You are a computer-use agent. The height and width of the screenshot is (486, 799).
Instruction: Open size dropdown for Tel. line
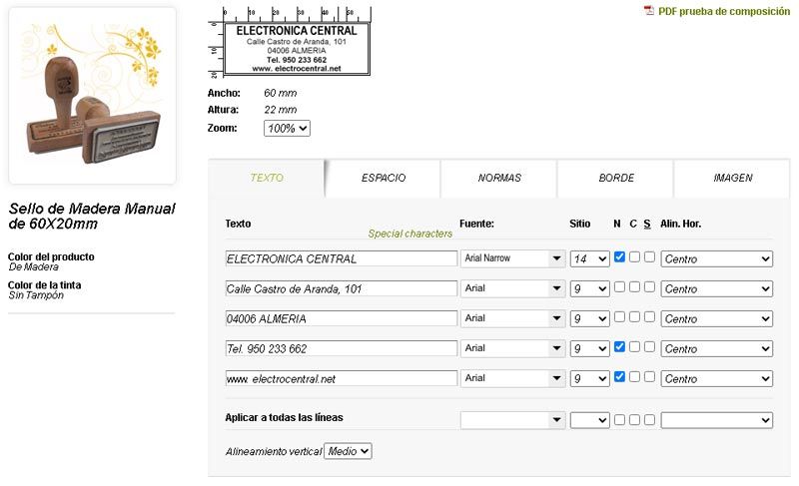[589, 348]
